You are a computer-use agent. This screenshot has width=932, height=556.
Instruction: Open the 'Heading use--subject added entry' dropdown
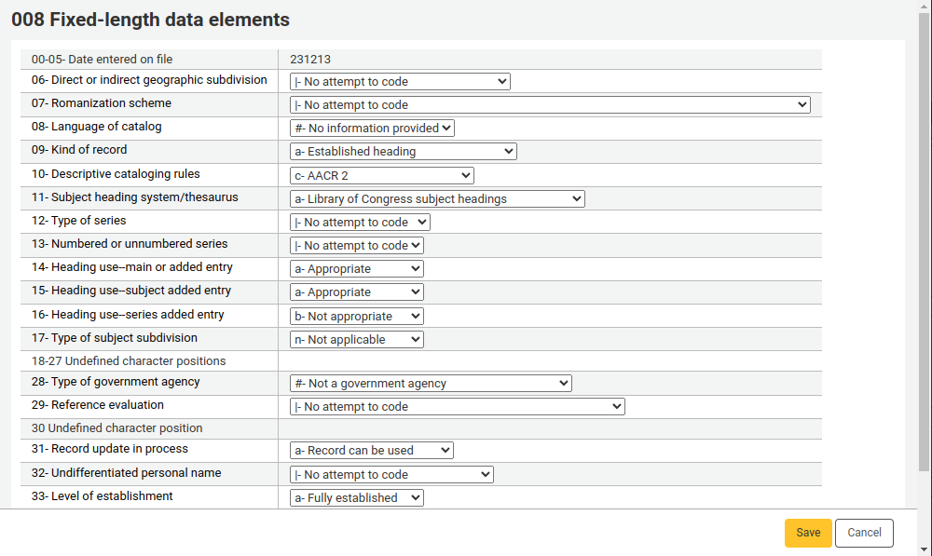(x=356, y=292)
